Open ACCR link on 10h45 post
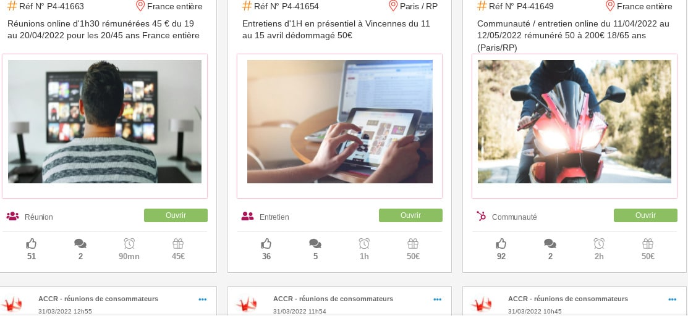This screenshot has width=688, height=316. pos(568,299)
